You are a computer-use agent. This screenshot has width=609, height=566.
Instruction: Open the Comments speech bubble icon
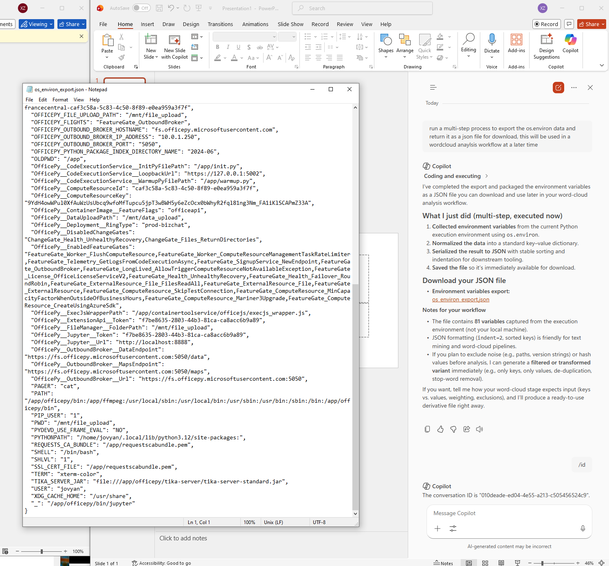569,24
